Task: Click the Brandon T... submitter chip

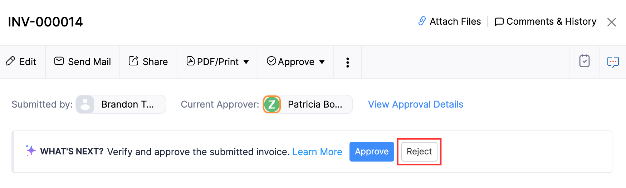Action: coord(121,104)
